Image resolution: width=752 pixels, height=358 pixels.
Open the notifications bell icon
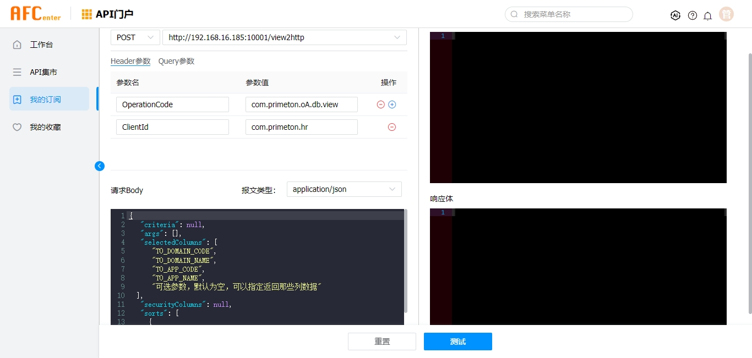(708, 15)
